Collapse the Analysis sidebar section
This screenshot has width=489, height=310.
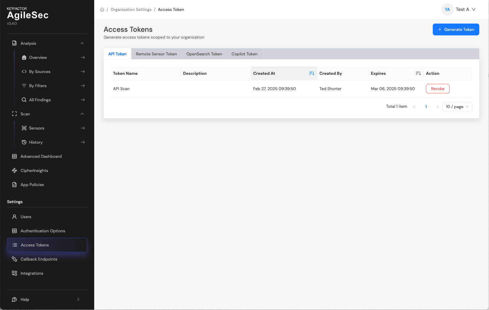(x=82, y=43)
